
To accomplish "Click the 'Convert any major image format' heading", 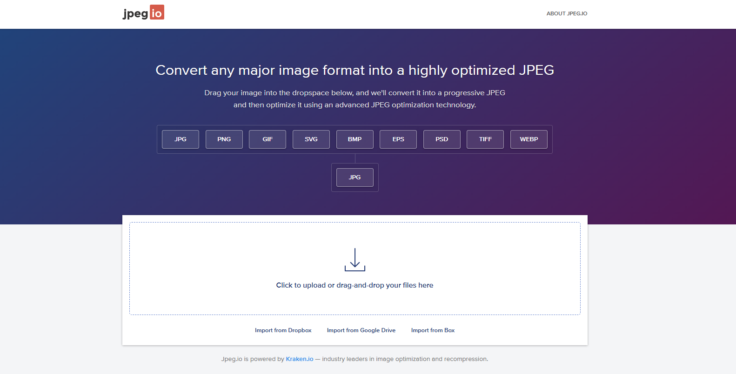I will pos(355,70).
